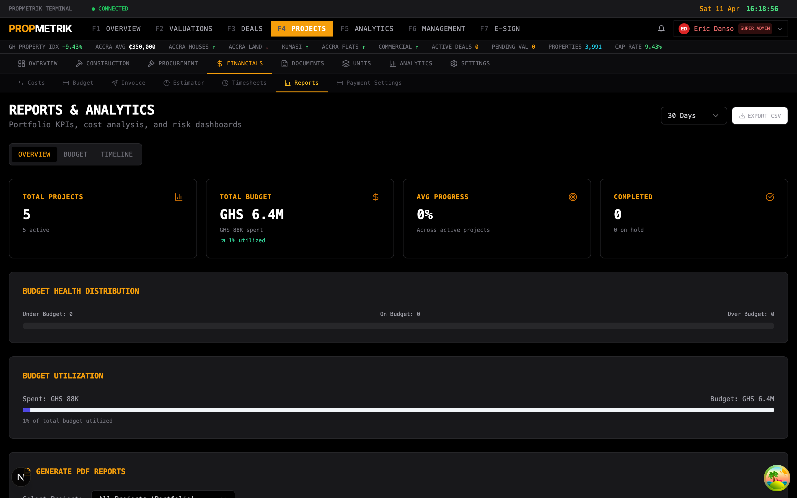Open F1 Overview in main navigation
The width and height of the screenshot is (797, 498).
click(116, 29)
